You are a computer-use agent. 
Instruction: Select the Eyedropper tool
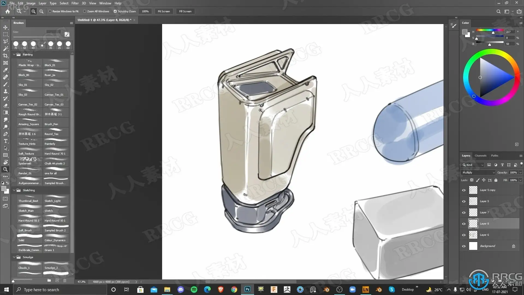[5, 70]
